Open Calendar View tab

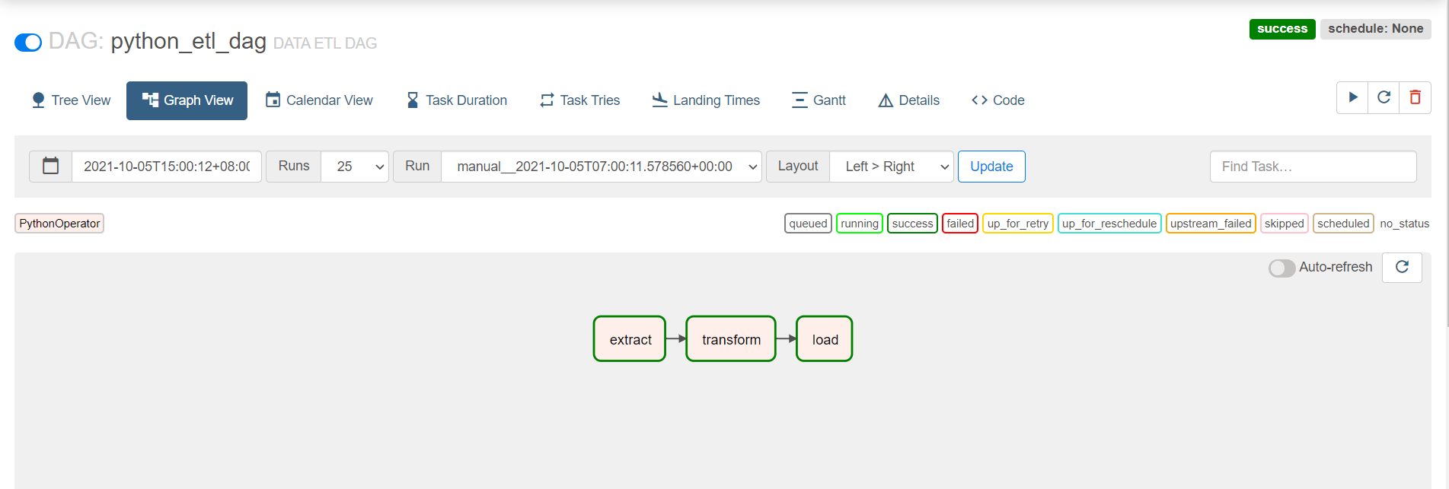pyautogui.click(x=319, y=100)
